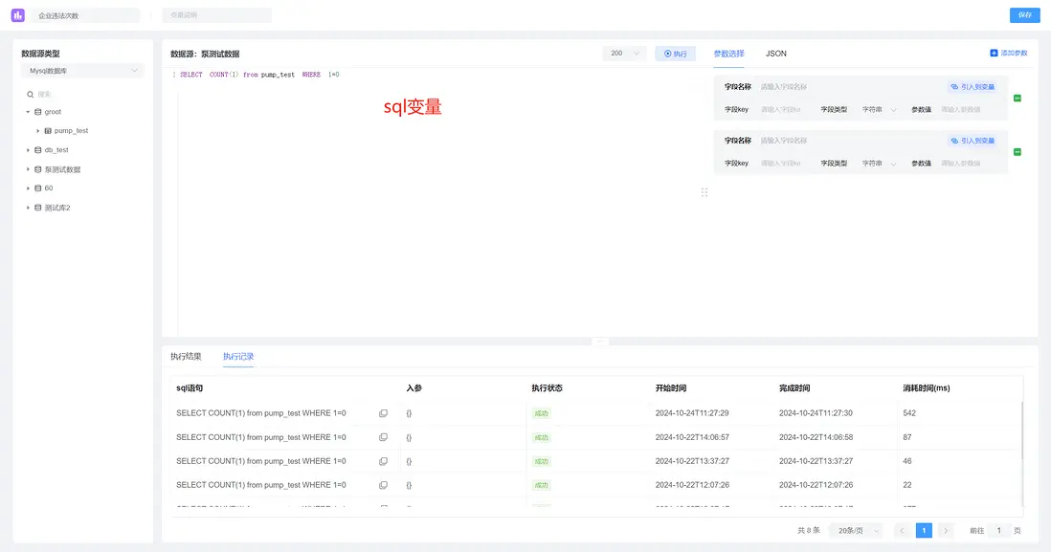Viewport: 1051px width, 552px height.
Task: Click the 执行状态 column header
Action: pos(547,387)
